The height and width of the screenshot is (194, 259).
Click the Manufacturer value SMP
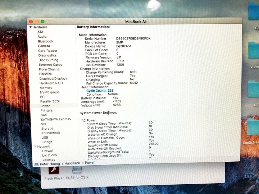pyautogui.click(x=119, y=42)
